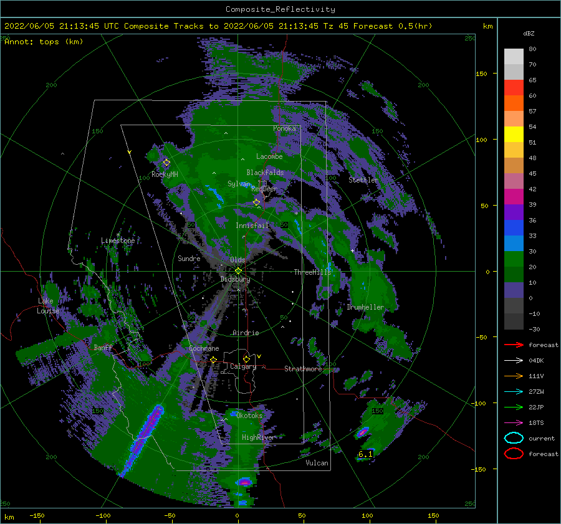Viewport: 561px width, 524px height.
Task: Click the Ponoka town label
Action: pos(284,128)
